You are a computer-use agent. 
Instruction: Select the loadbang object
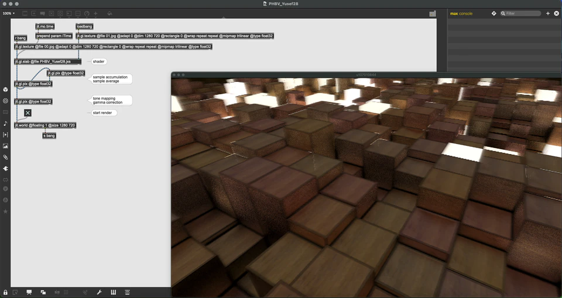[84, 26]
